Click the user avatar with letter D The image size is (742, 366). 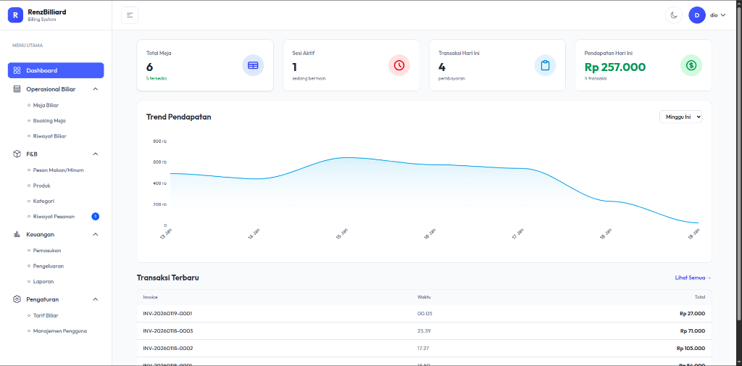coord(696,15)
